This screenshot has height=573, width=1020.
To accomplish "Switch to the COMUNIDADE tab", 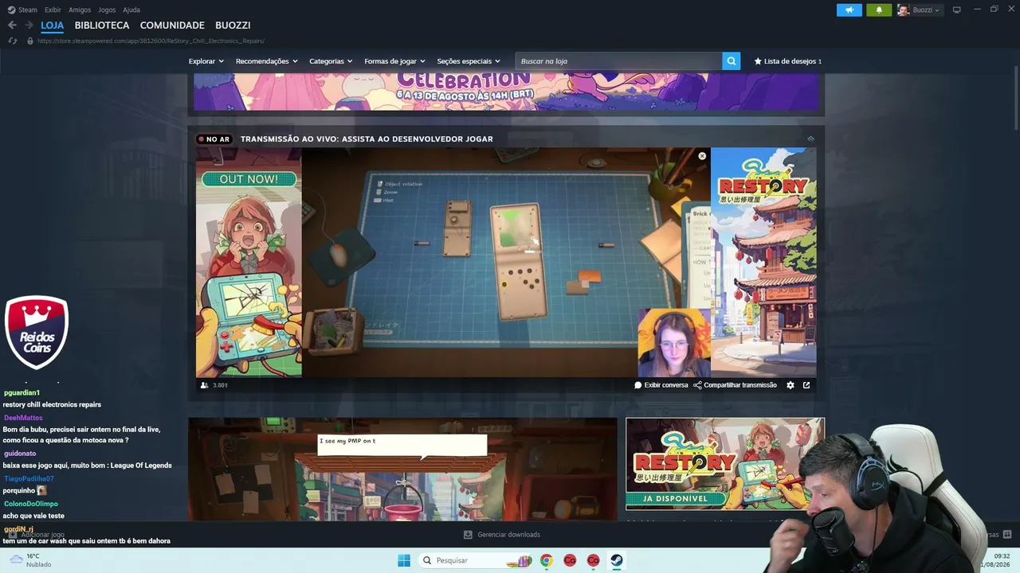I will click(172, 25).
